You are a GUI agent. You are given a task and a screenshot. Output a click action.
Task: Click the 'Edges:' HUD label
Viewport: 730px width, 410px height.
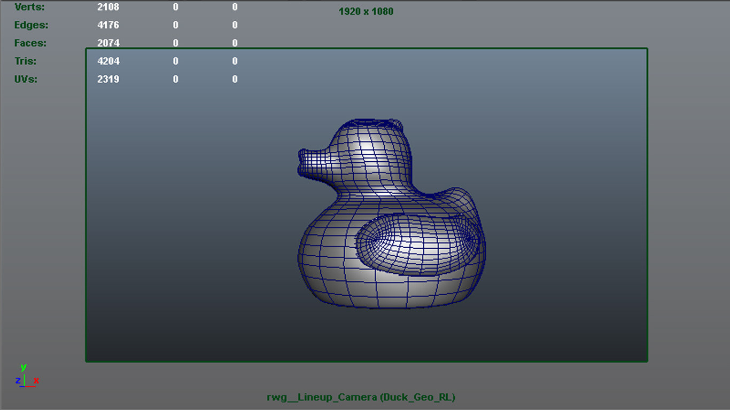[x=31, y=25]
